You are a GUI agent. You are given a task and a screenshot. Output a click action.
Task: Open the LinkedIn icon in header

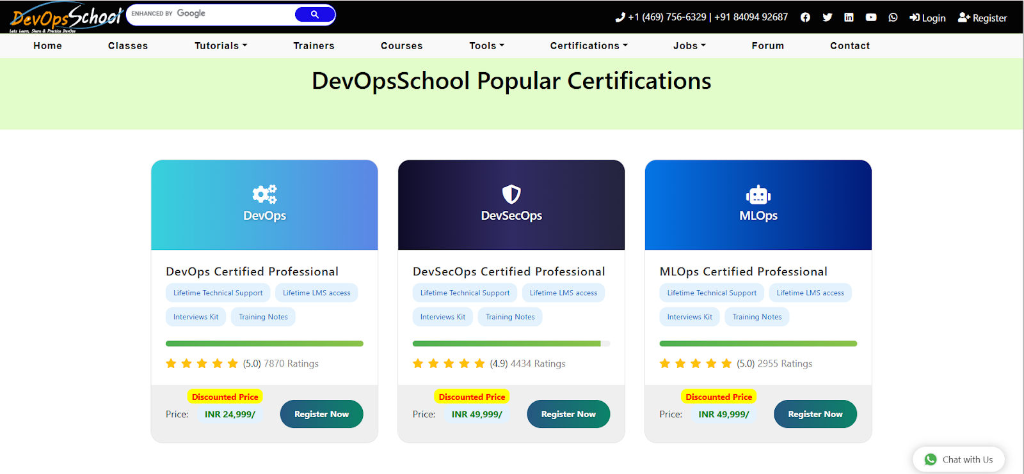(x=849, y=17)
